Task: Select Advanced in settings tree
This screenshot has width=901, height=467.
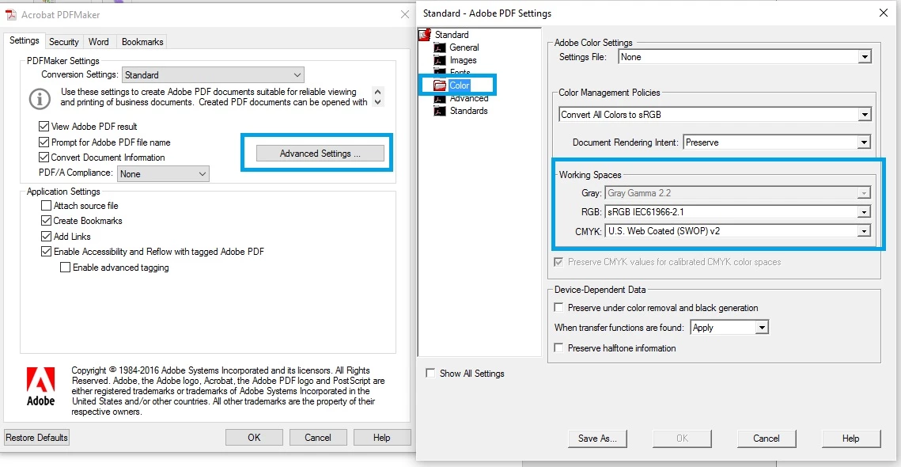Action: [x=469, y=98]
